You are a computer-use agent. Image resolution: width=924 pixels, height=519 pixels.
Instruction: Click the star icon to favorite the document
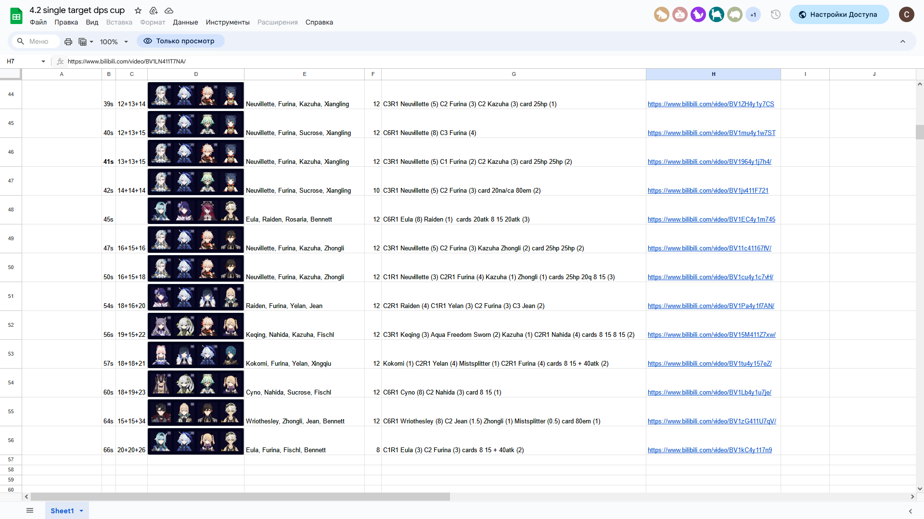[138, 11]
